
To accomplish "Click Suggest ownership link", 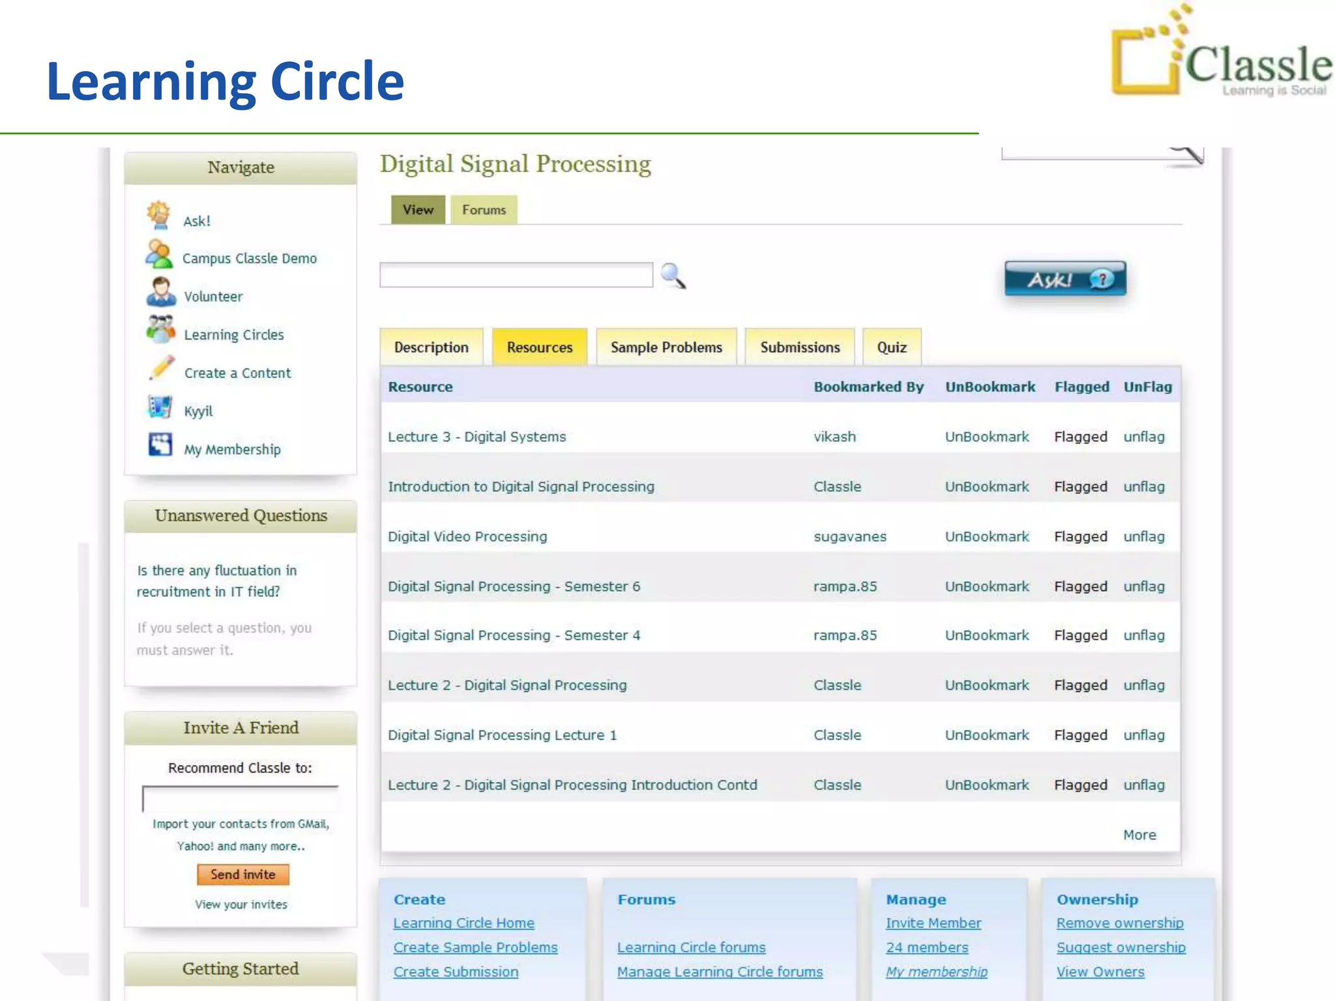I will [1121, 948].
